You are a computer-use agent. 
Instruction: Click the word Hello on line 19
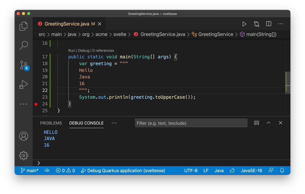click(x=86, y=70)
